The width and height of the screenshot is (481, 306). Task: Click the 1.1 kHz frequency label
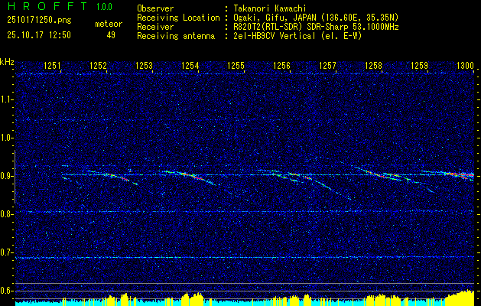click(7, 99)
